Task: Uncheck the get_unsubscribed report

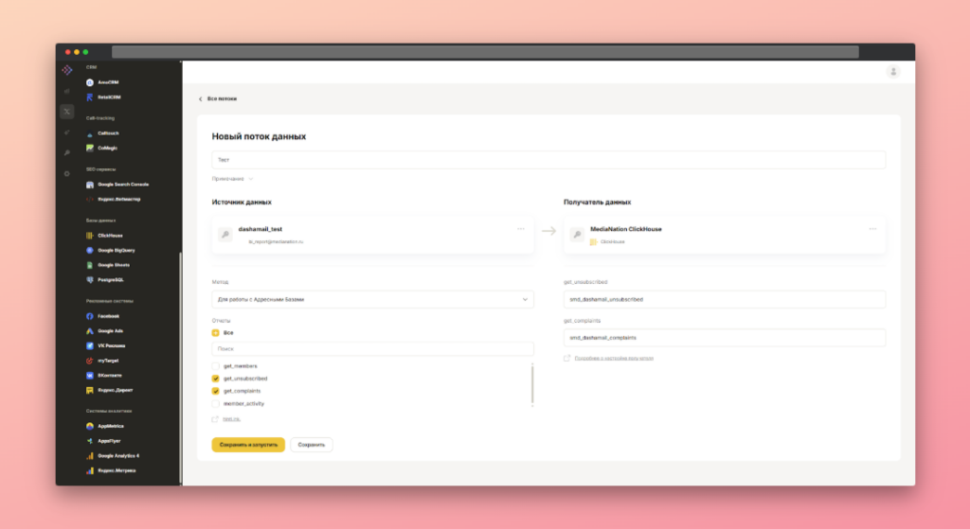Action: coord(215,379)
